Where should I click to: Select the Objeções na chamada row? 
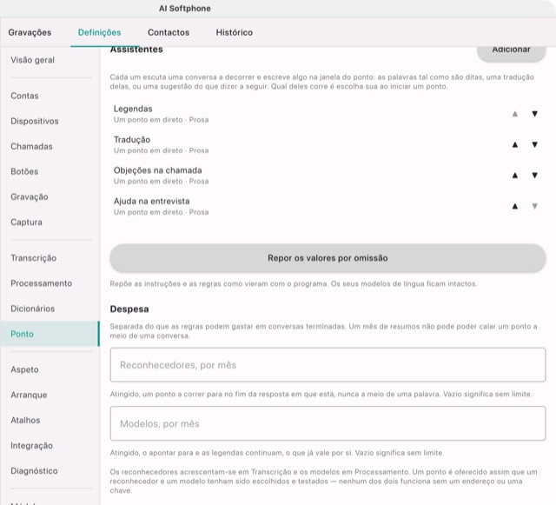click(328, 176)
